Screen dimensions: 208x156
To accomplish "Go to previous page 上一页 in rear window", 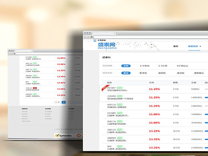I will pos(57,102).
